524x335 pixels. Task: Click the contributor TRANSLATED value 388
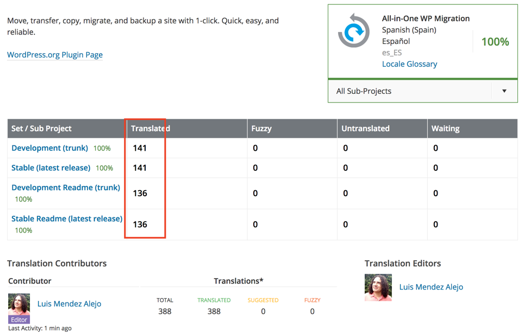214,311
